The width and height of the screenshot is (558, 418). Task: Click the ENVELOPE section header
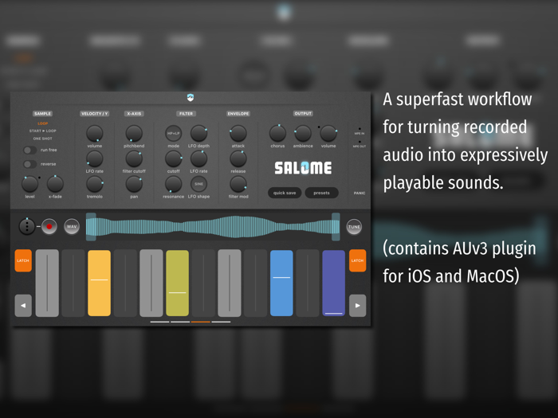click(238, 114)
